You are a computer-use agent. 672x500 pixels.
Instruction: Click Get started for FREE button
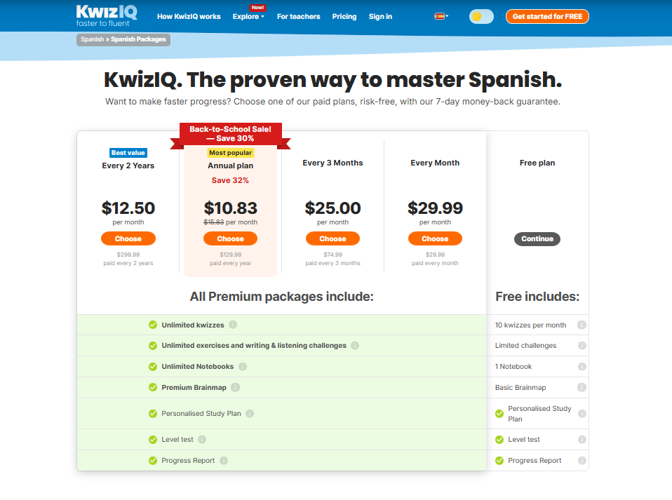[x=547, y=16]
